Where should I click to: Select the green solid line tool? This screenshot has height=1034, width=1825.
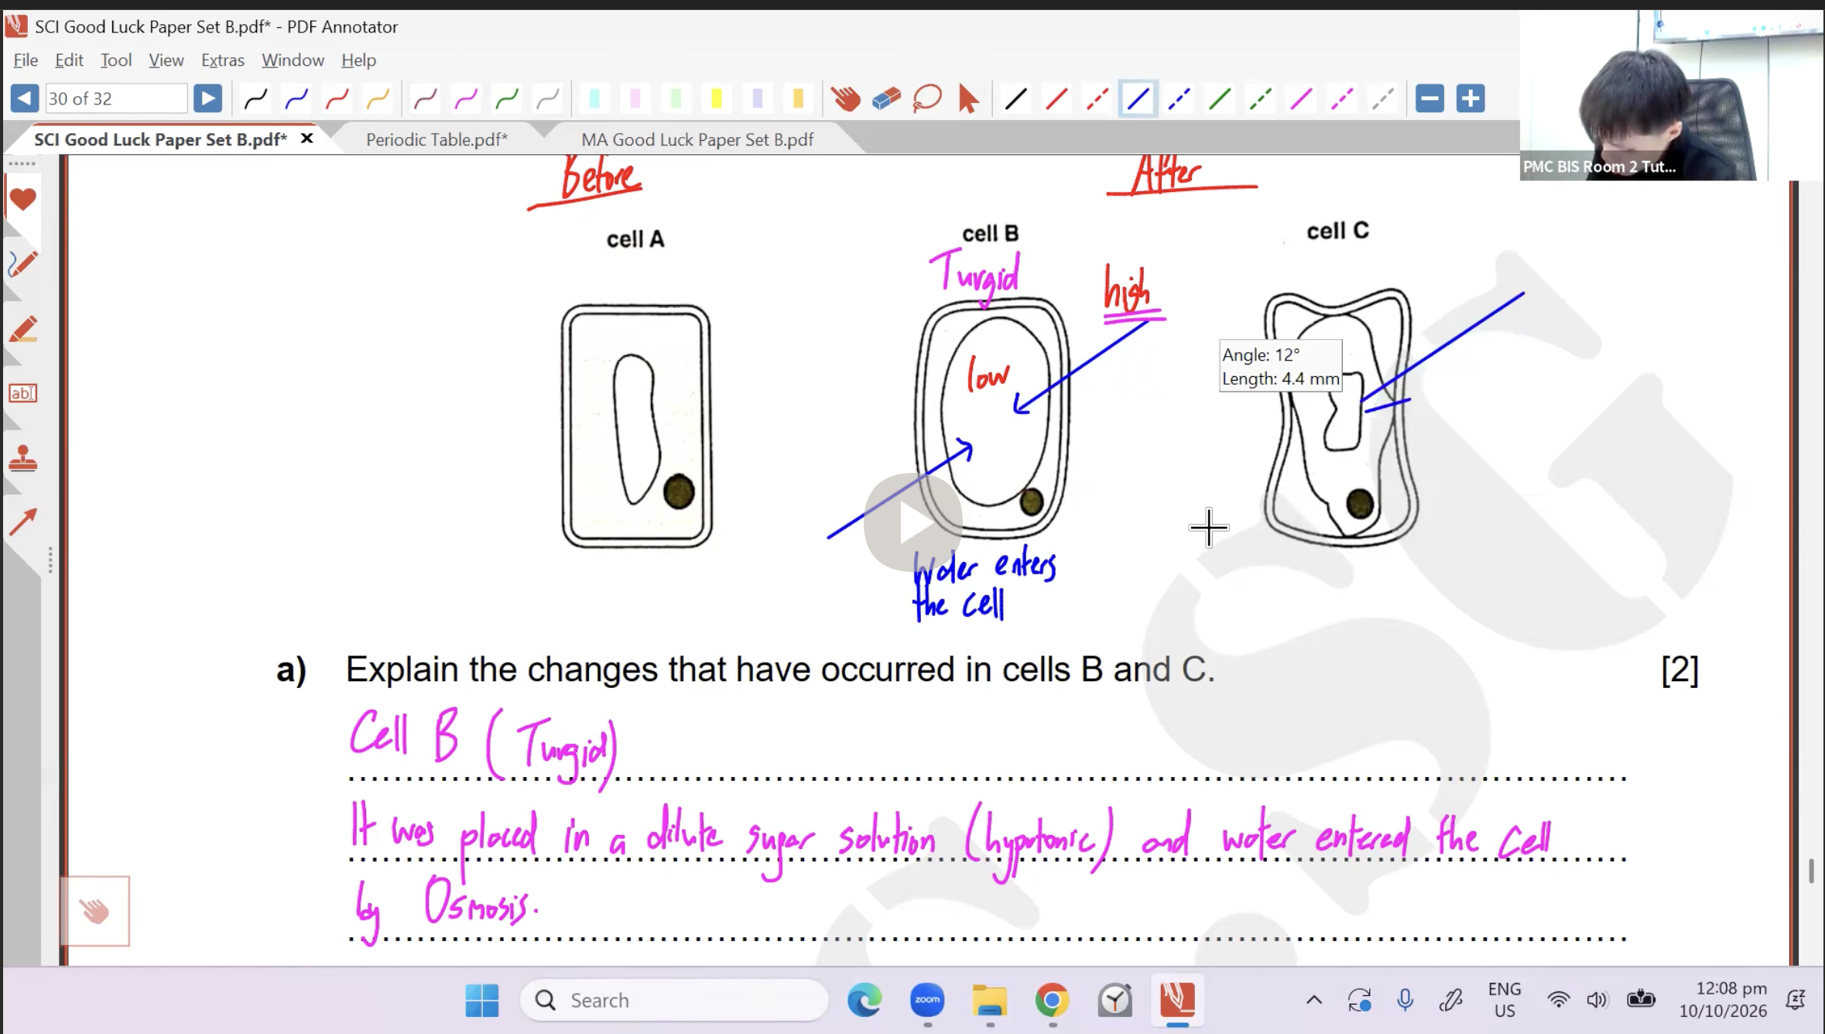coord(1220,98)
